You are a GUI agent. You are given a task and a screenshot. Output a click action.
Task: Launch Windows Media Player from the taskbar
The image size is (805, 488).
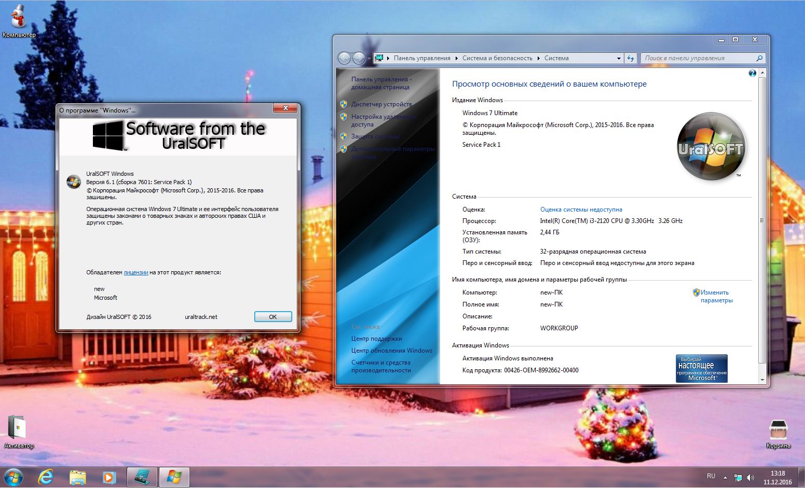[x=109, y=477]
